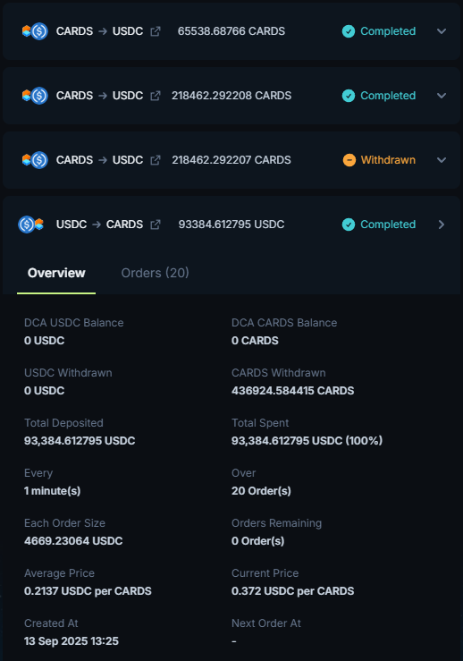Select the Overview tab
This screenshot has height=661, width=463.
coord(56,273)
